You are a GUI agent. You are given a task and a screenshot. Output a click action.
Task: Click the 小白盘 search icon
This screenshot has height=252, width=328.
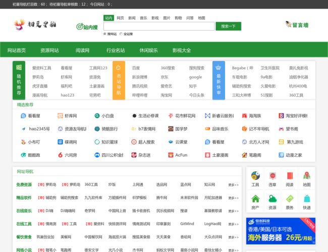coord(97,116)
